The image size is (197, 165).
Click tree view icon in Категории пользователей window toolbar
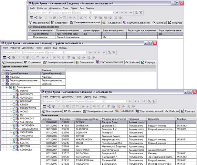click(x=36, y=18)
